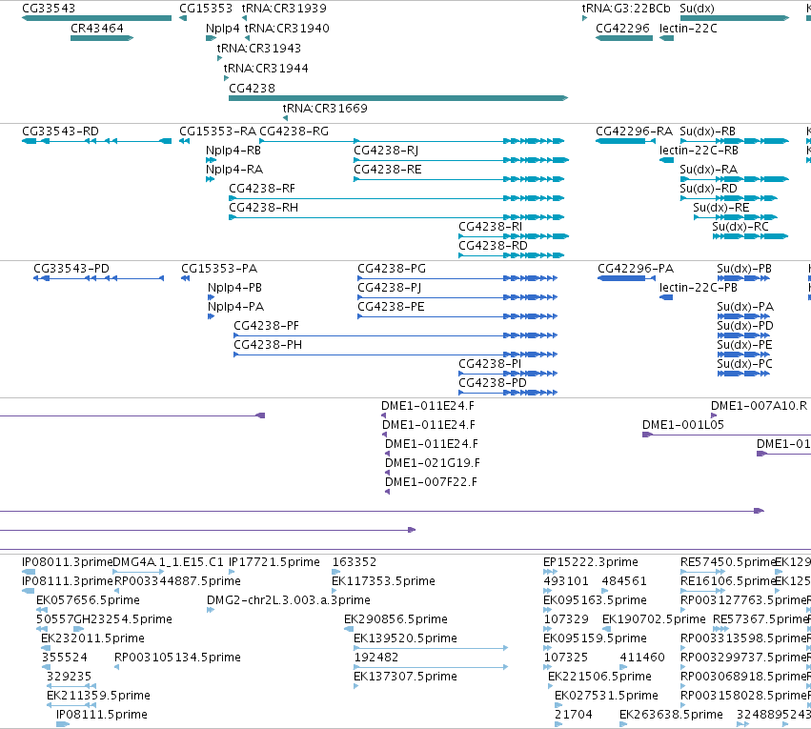Choose the tRNA:CR31943 feature label
The image size is (811, 729).
[258, 49]
